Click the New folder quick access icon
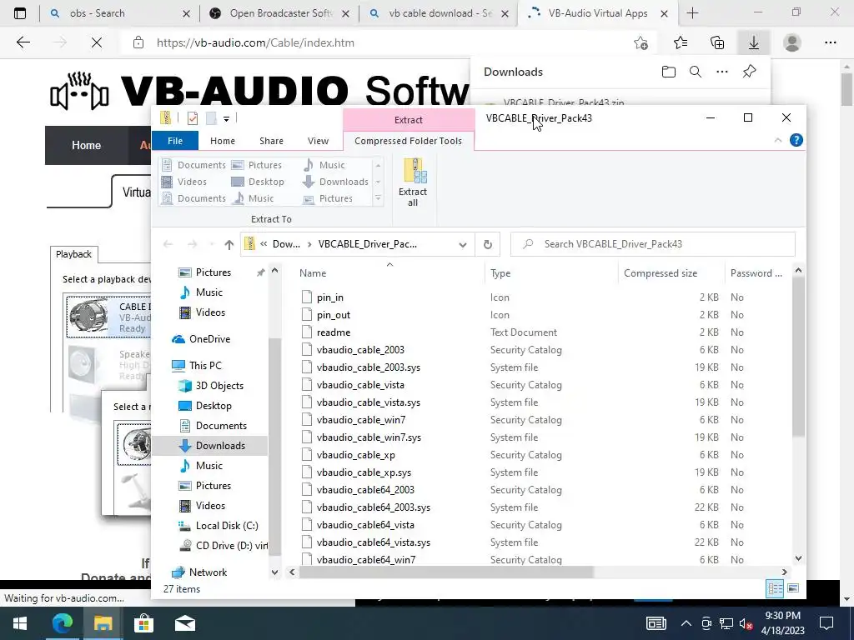This screenshot has width=854, height=640. 211,118
